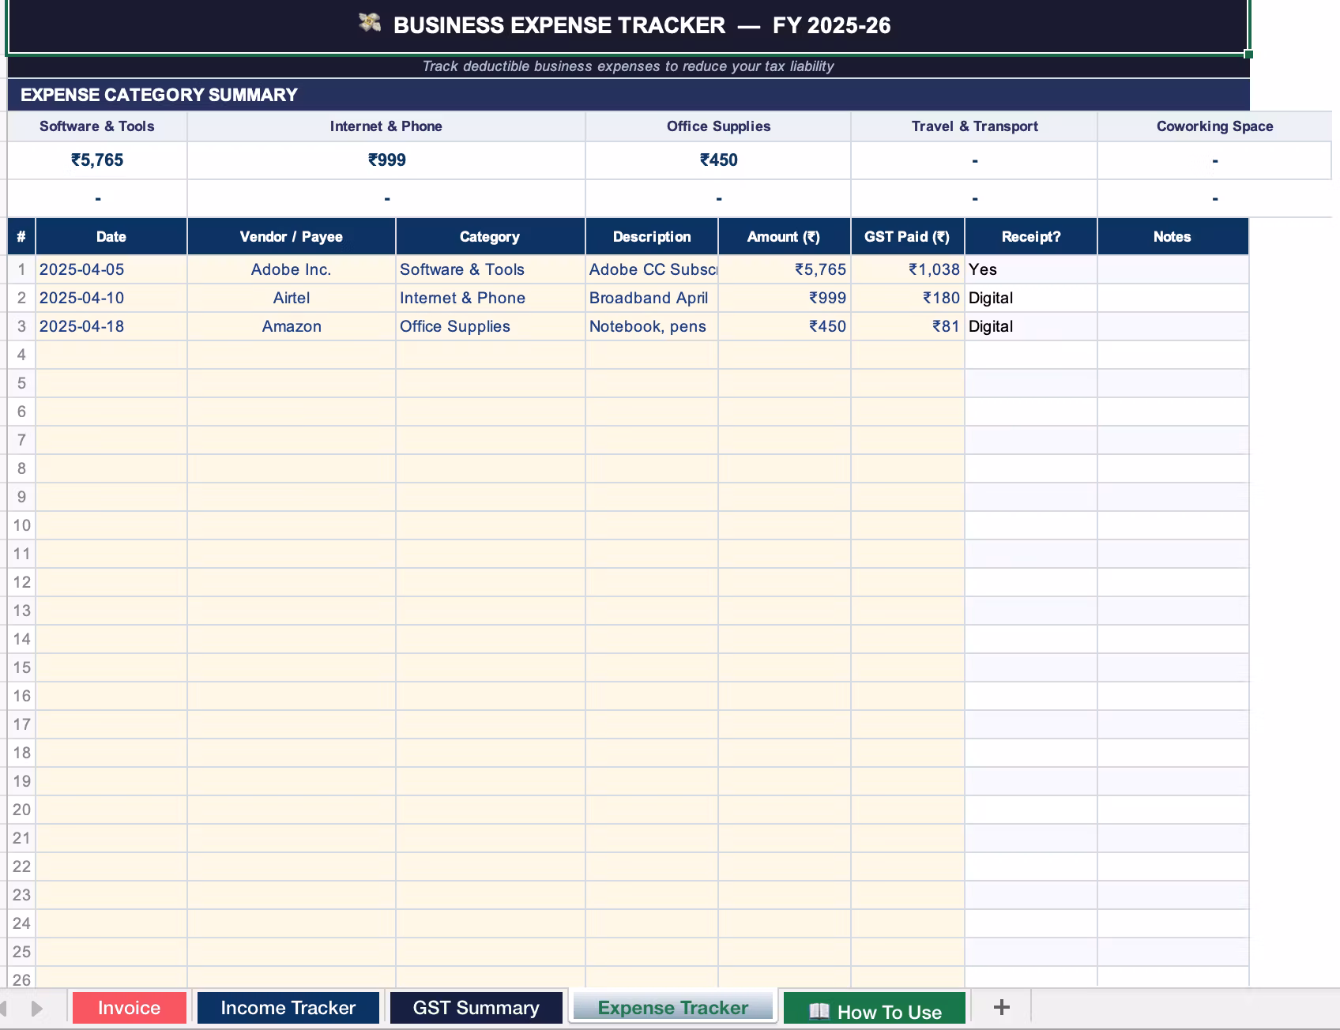Click the Office Supplies summary header
This screenshot has width=1340, height=1030.
(x=718, y=126)
